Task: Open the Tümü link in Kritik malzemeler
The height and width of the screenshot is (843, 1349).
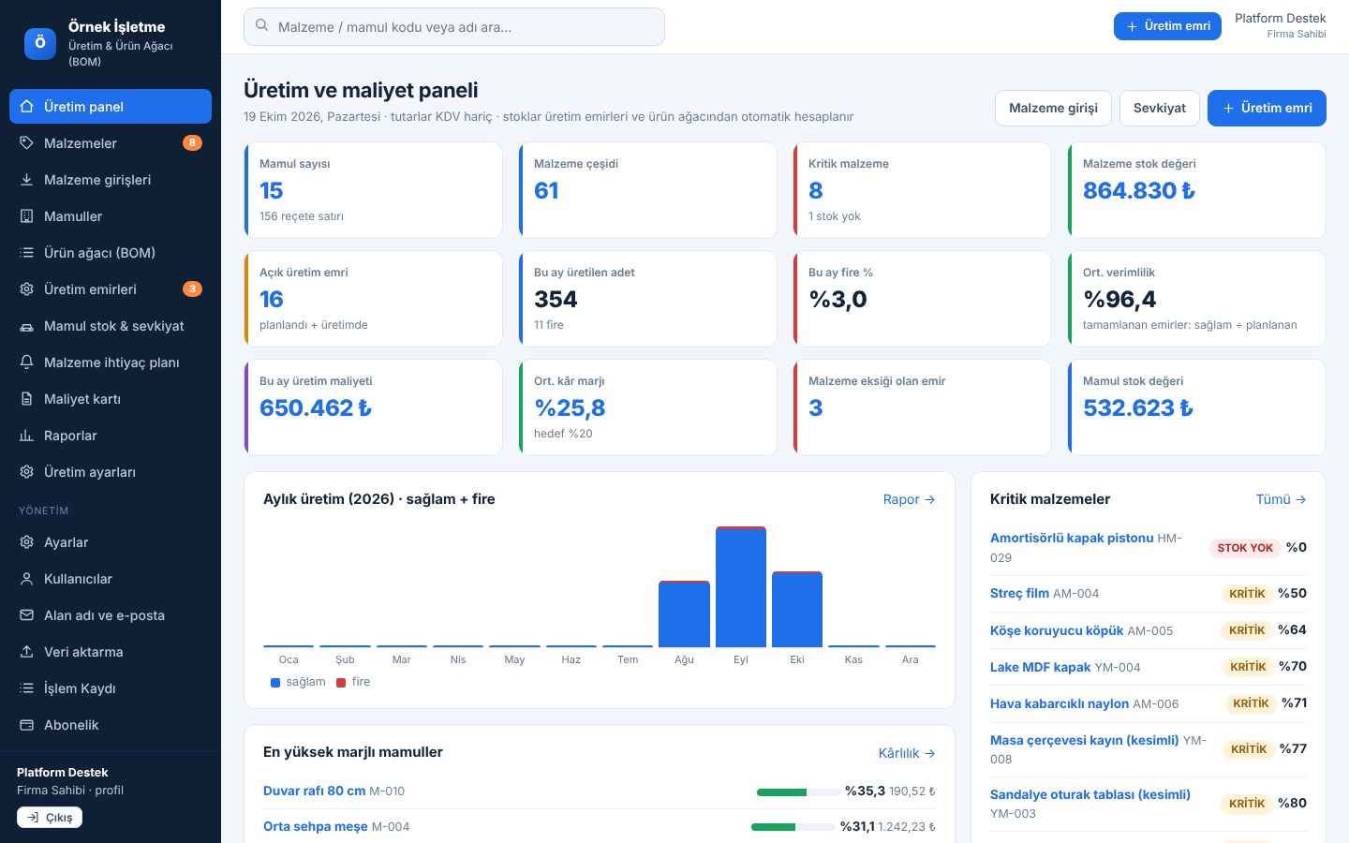Action: pyautogui.click(x=1281, y=499)
